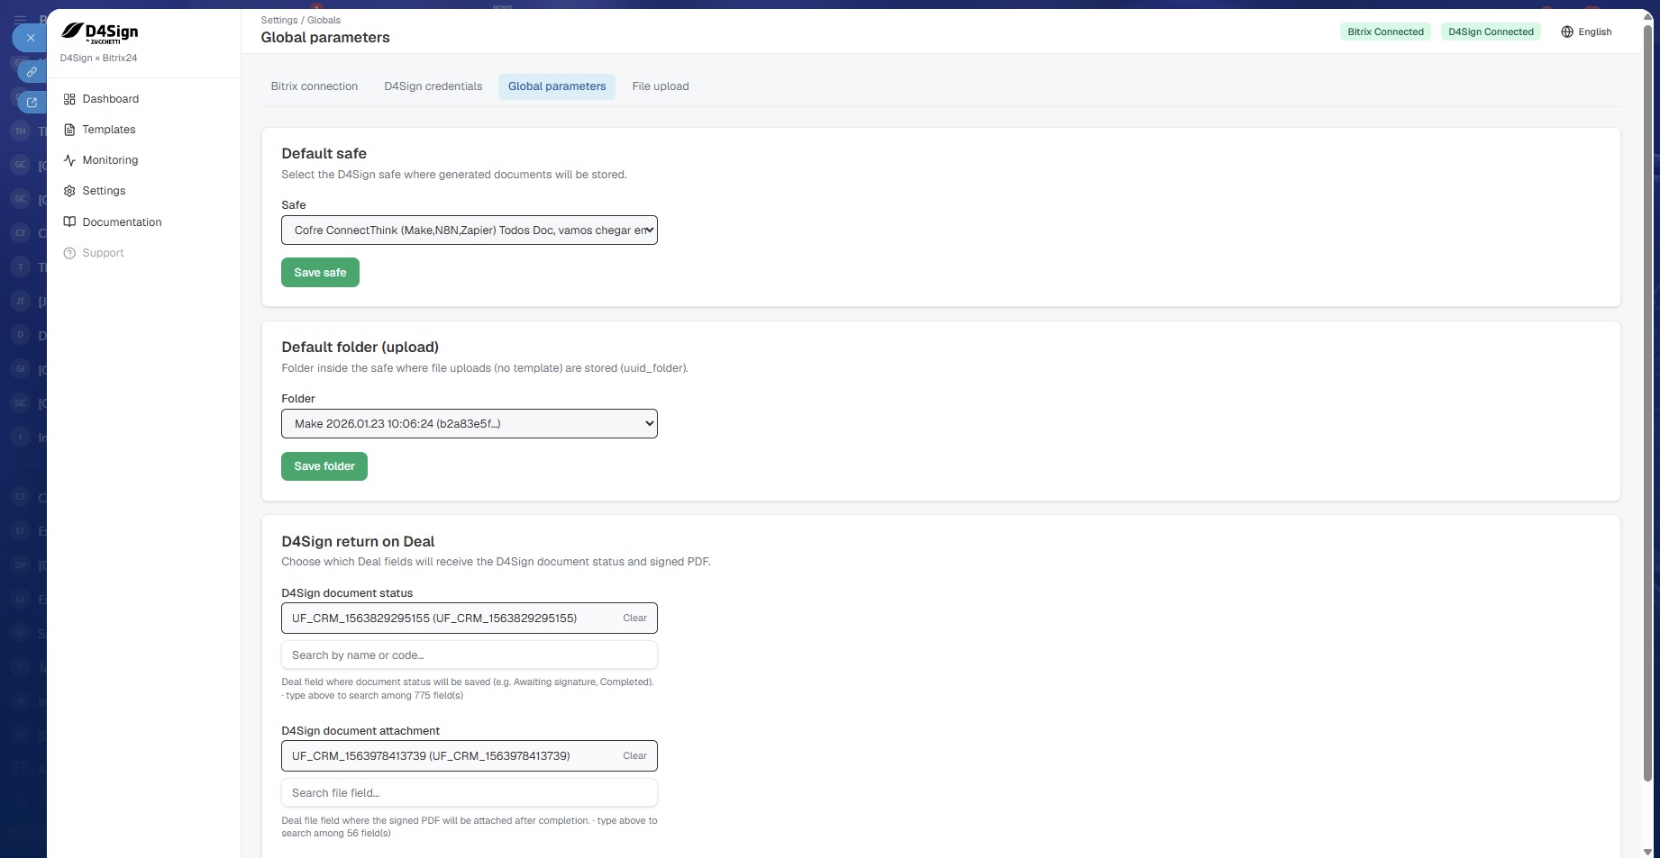Click the selected UF_CRM_1563829295155 status field
This screenshot has height=858, width=1660.
470,619
